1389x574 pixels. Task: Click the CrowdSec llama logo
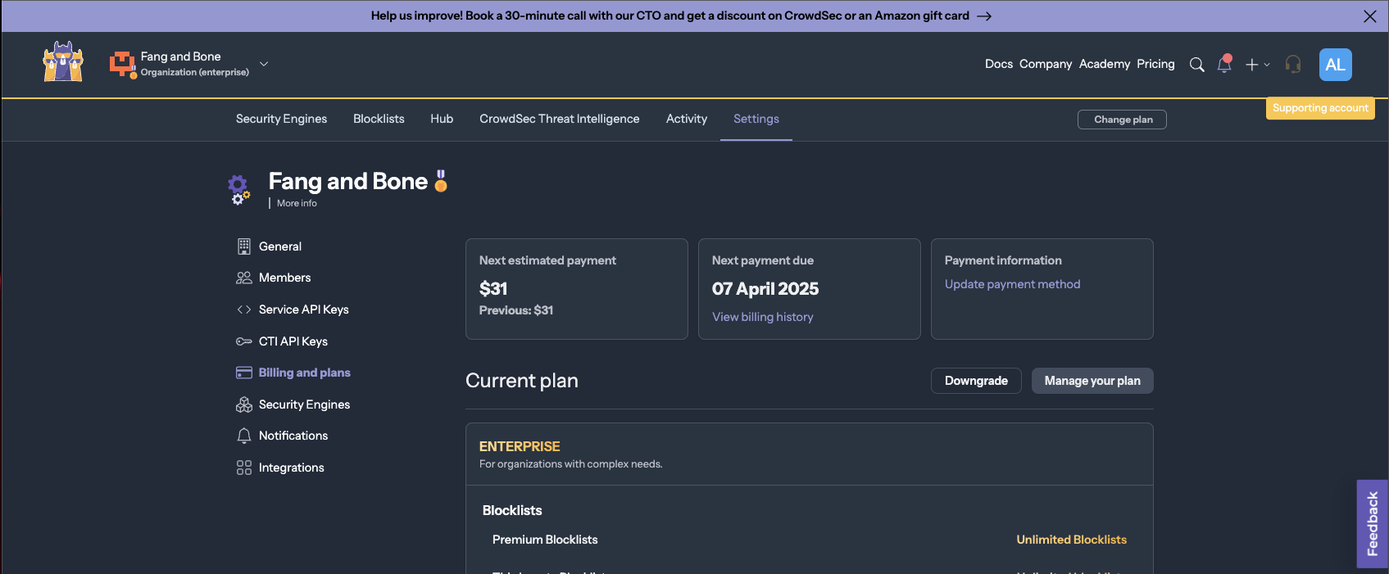point(63,62)
